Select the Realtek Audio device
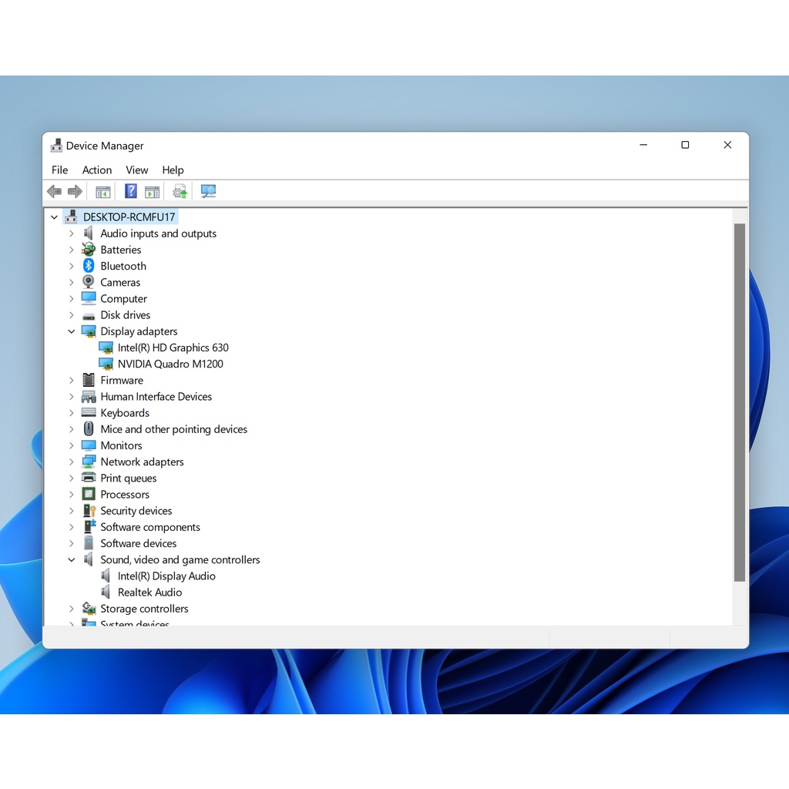 [x=149, y=593]
